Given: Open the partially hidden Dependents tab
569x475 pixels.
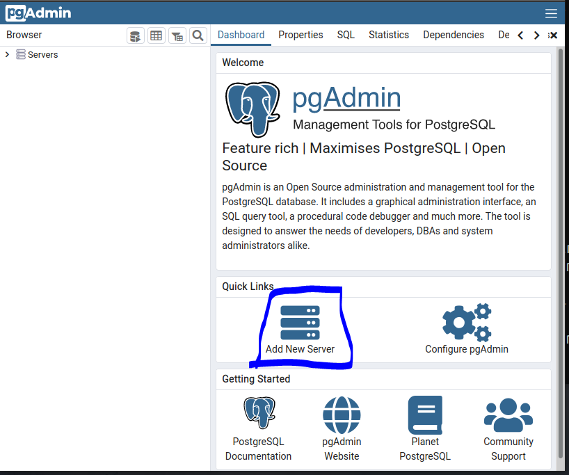Looking at the screenshot, I should [x=504, y=35].
